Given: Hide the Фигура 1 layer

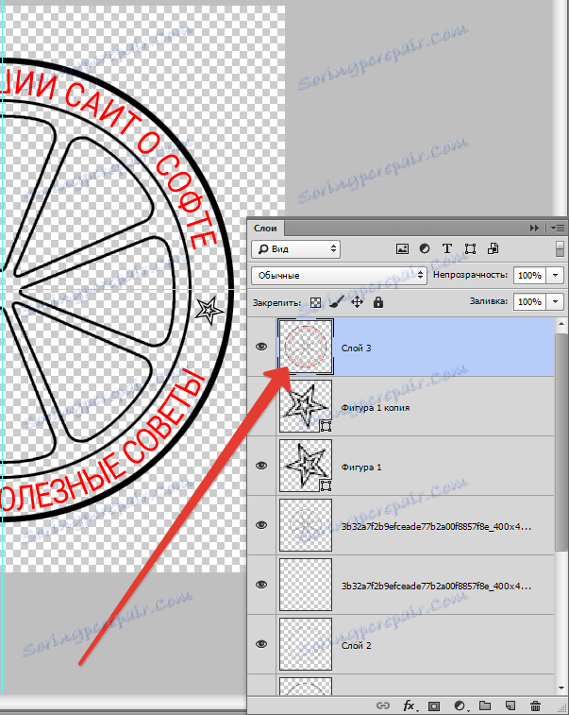Looking at the screenshot, I should pos(261,466).
